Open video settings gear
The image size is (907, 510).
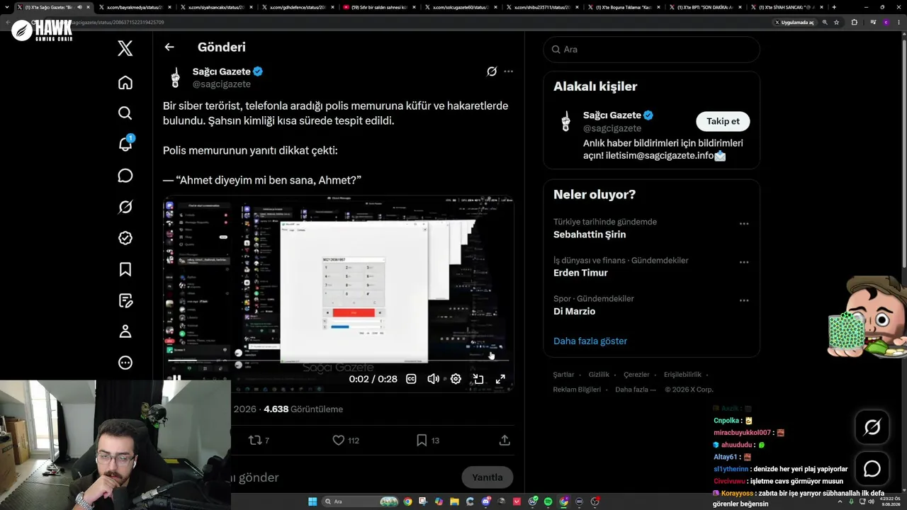tap(456, 379)
